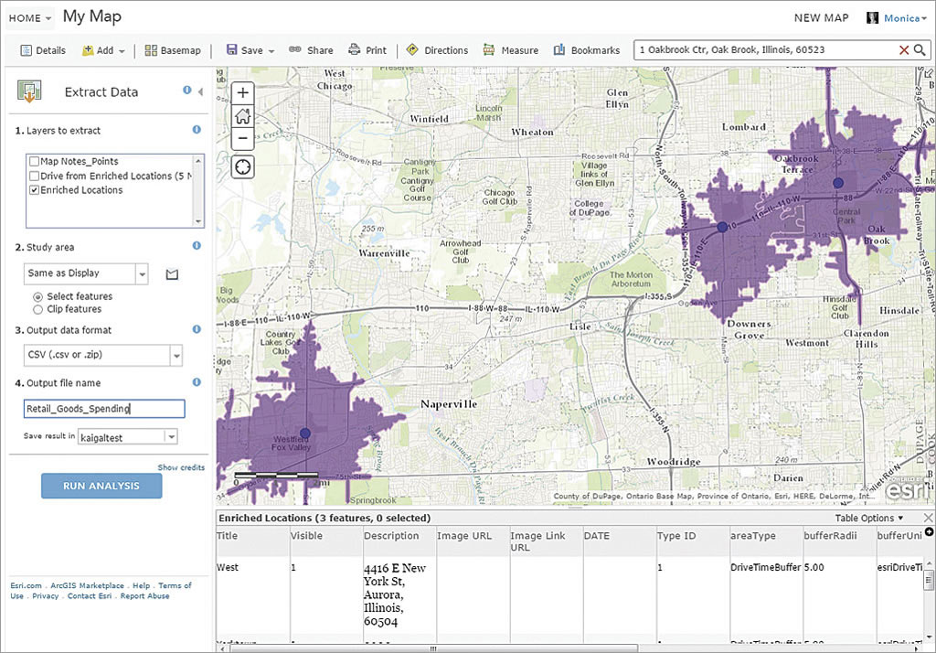Viewport: 936px width, 653px height.
Task: Draw a study area on map
Action: tap(172, 274)
